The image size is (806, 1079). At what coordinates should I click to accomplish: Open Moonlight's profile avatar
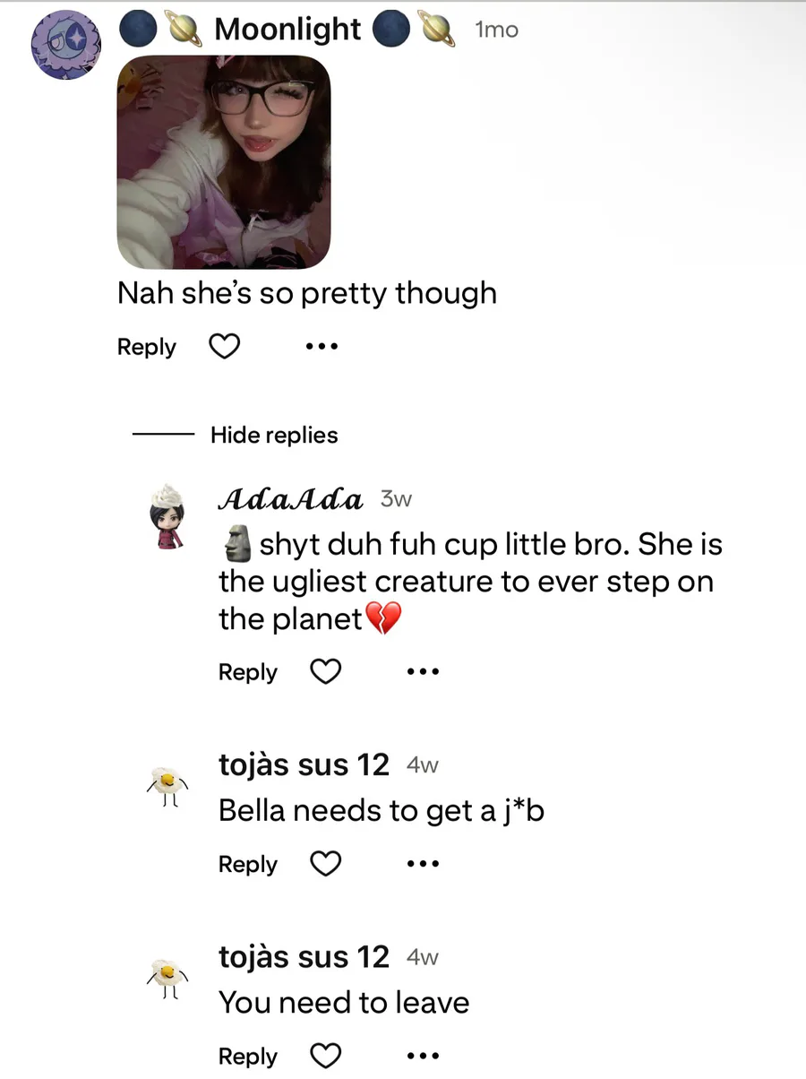pyautogui.click(x=65, y=47)
